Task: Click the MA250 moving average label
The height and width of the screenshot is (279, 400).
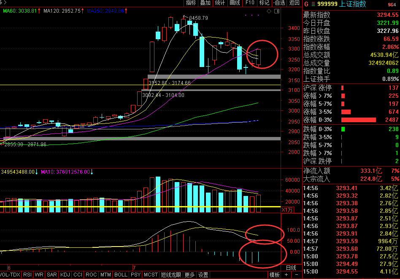Action: click(105, 11)
